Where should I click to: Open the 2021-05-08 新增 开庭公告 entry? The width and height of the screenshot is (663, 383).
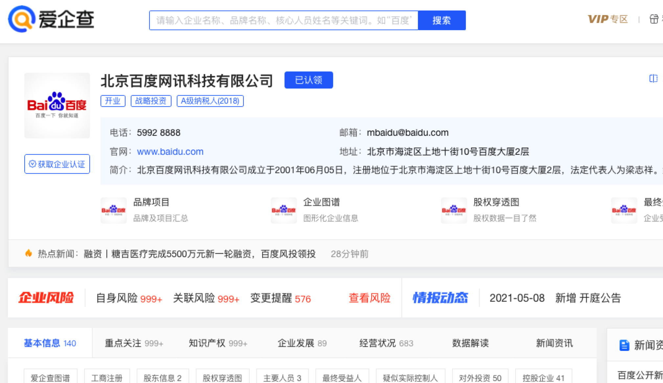click(555, 298)
